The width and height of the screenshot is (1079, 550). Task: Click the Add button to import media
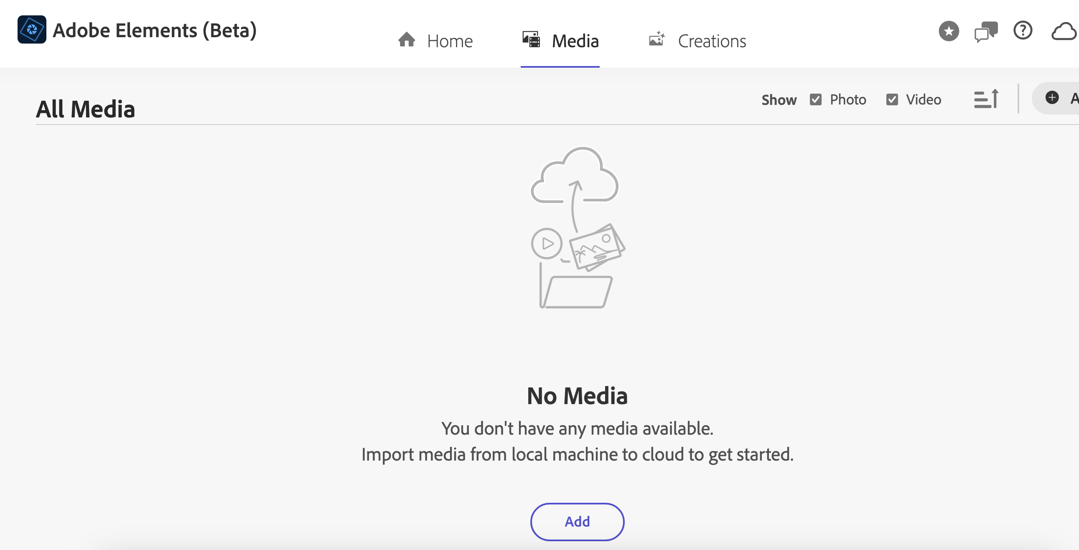point(576,522)
